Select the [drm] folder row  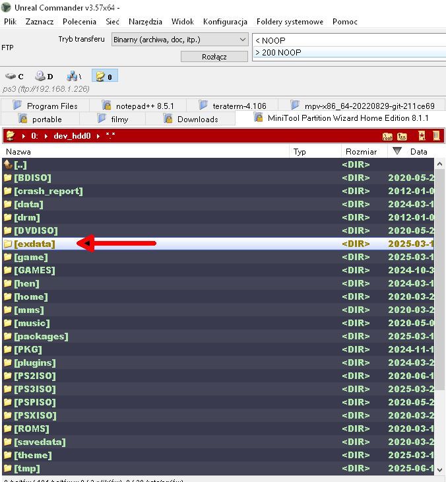218,217
